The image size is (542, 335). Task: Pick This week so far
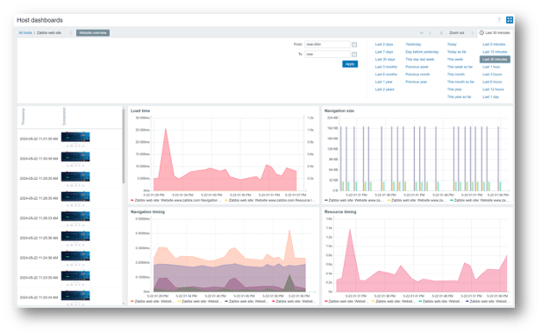[x=460, y=67]
